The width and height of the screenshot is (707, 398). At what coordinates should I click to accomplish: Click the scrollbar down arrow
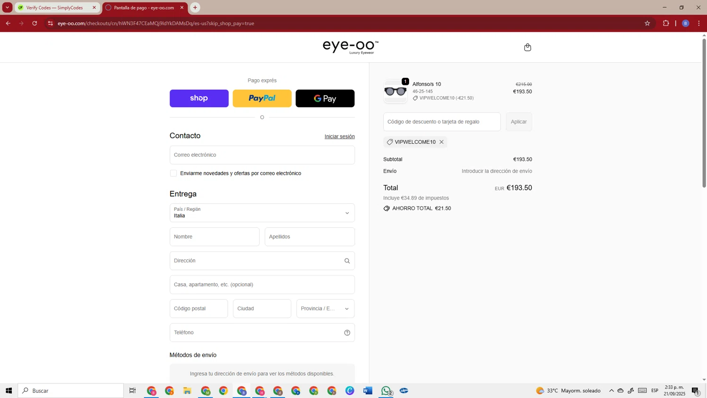pyautogui.click(x=704, y=380)
